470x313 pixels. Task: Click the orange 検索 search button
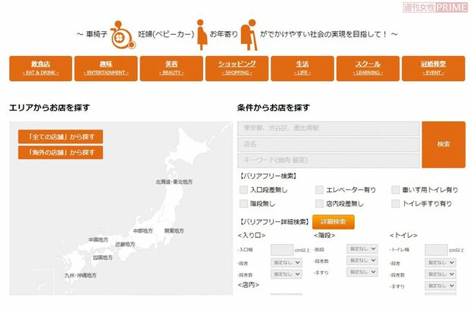click(x=443, y=144)
